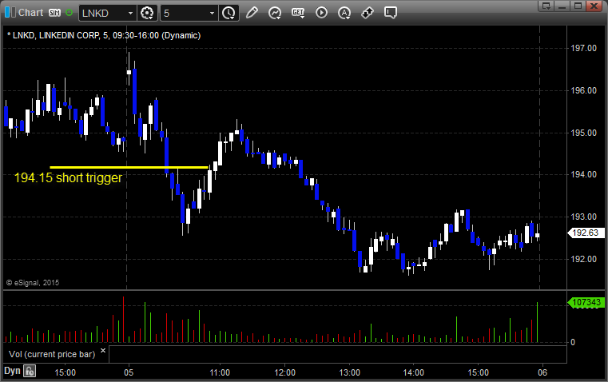Click the studies trend-line circle icon
Image resolution: width=608 pixels, height=382 pixels.
pyautogui.click(x=276, y=13)
